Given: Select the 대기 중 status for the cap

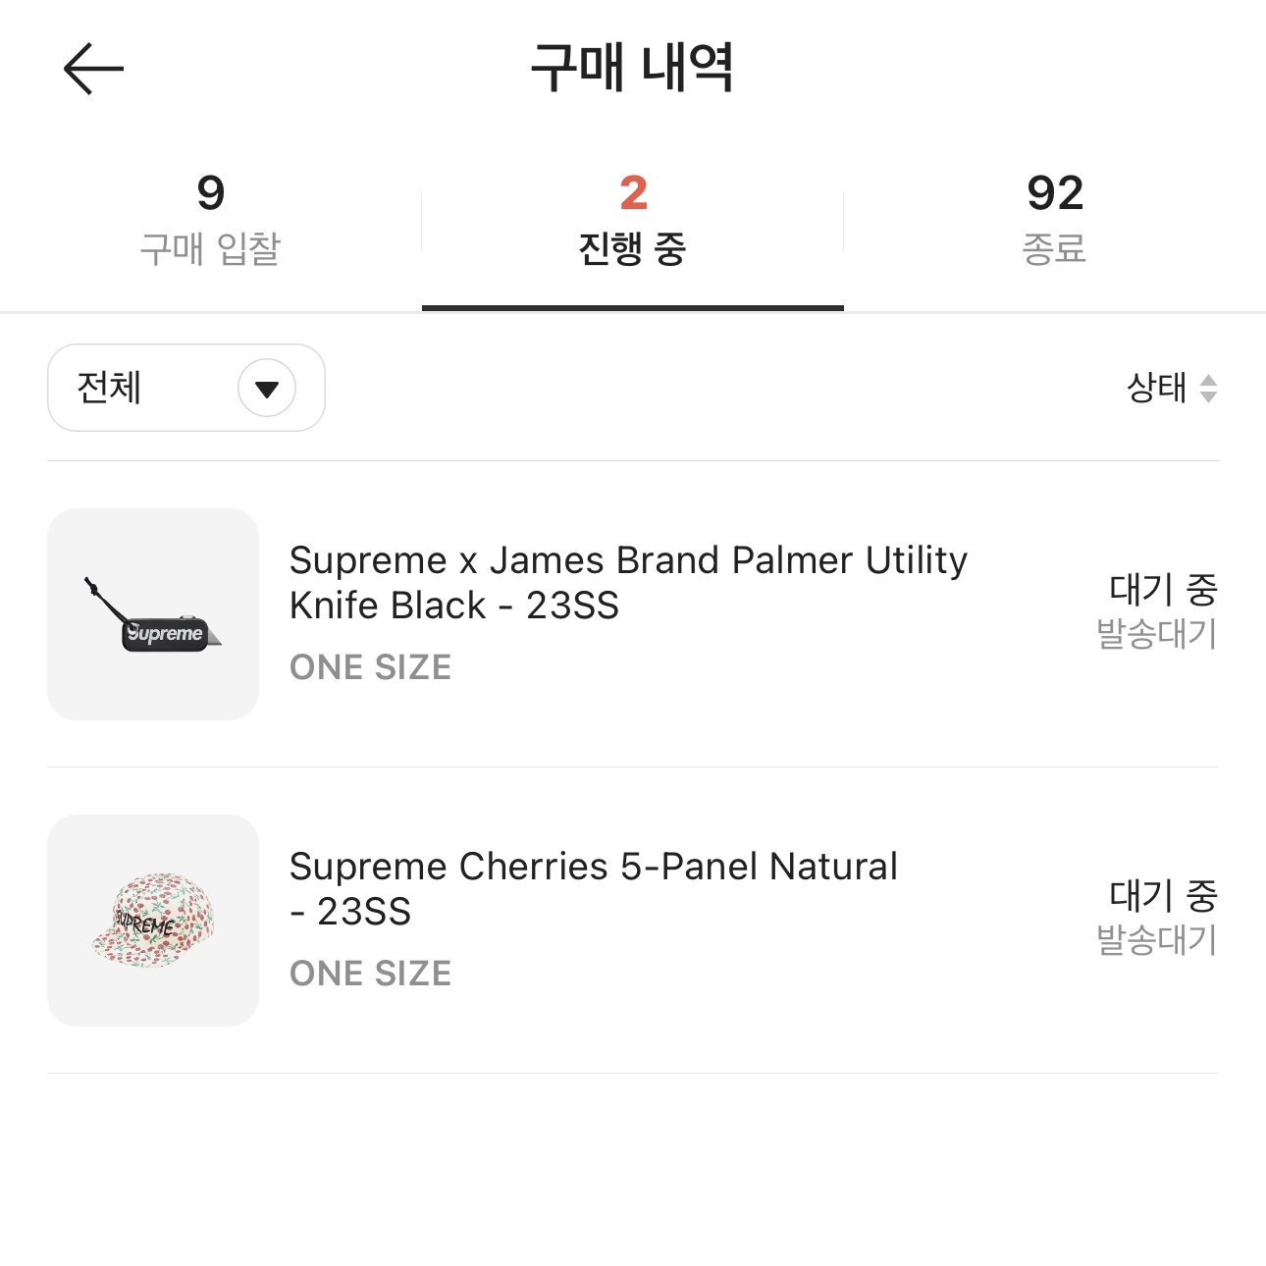Looking at the screenshot, I should point(1158,895).
